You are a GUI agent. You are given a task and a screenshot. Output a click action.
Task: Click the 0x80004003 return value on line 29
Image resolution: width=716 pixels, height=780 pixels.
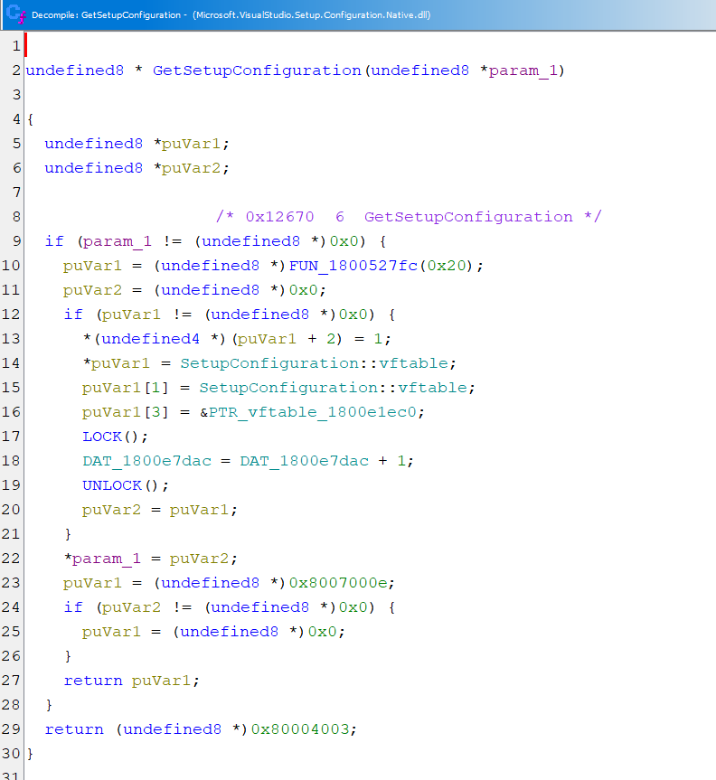299,728
